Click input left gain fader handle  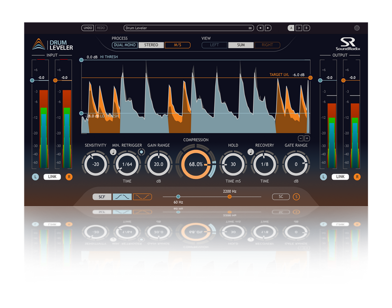[32, 80]
